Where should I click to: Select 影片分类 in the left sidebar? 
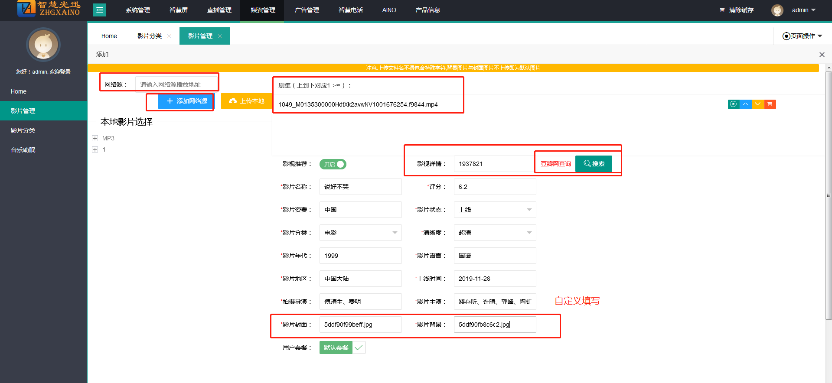pyautogui.click(x=23, y=130)
